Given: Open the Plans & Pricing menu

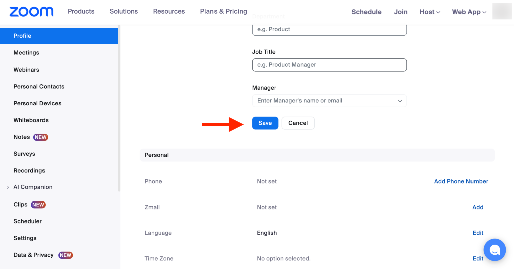Looking at the screenshot, I should pyautogui.click(x=223, y=11).
